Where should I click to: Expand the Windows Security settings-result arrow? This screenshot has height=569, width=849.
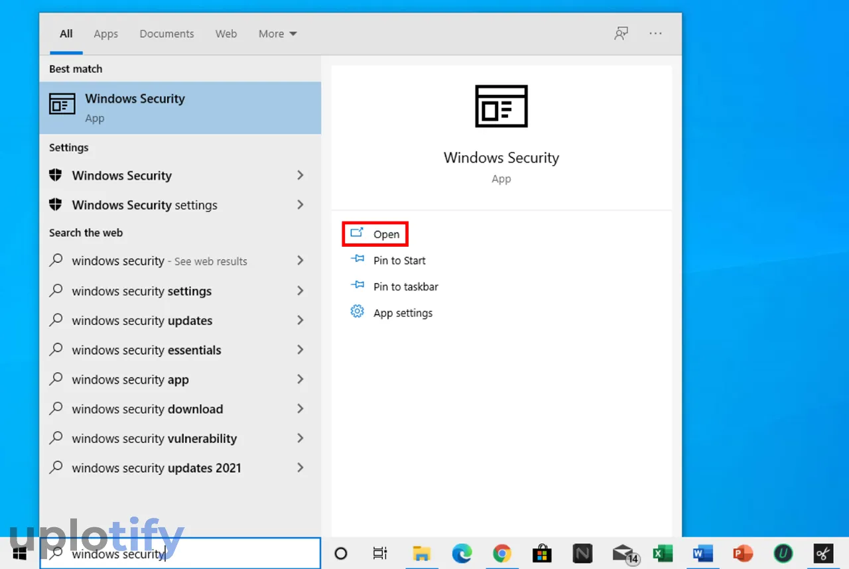click(x=300, y=175)
